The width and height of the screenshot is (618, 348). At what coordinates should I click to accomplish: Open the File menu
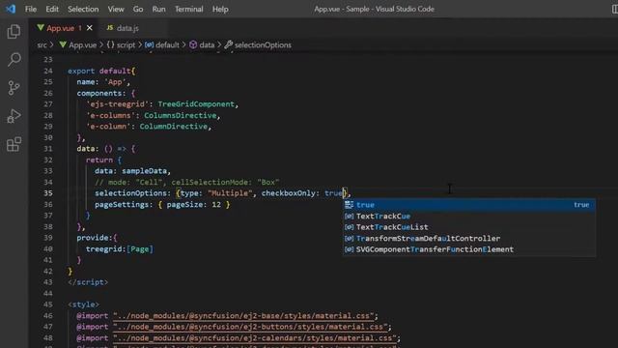(31, 9)
